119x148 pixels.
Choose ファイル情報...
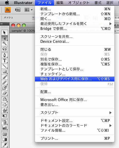tap(75, 130)
